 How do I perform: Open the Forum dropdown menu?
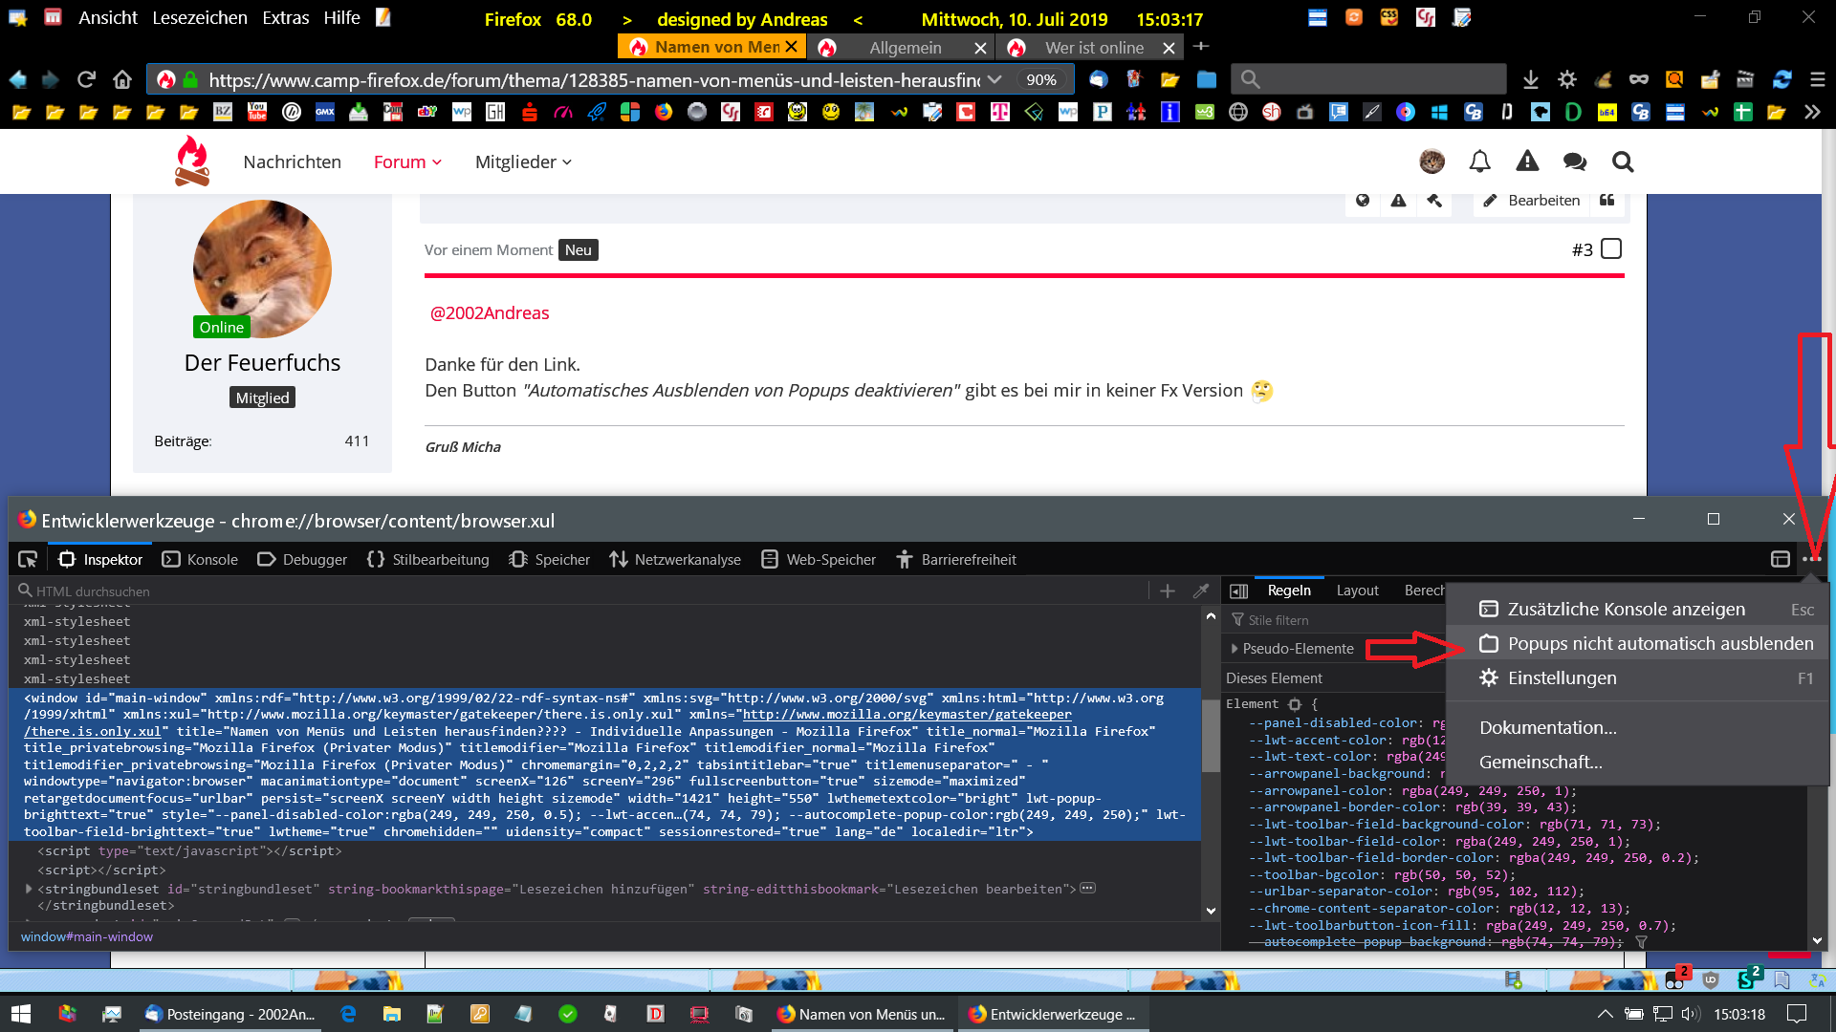click(407, 161)
